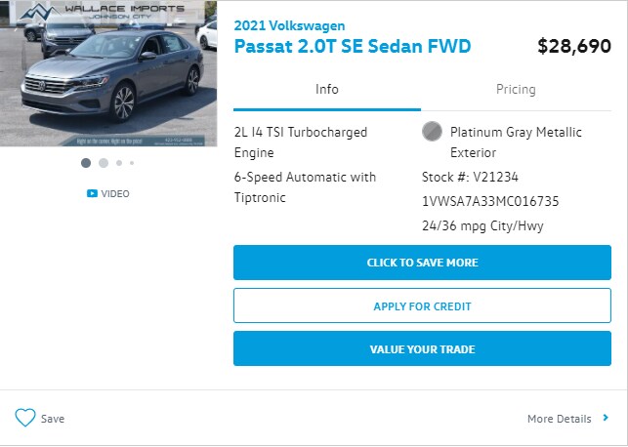628x447 pixels.
Task: Click the More Details chevron arrow
Action: click(606, 418)
